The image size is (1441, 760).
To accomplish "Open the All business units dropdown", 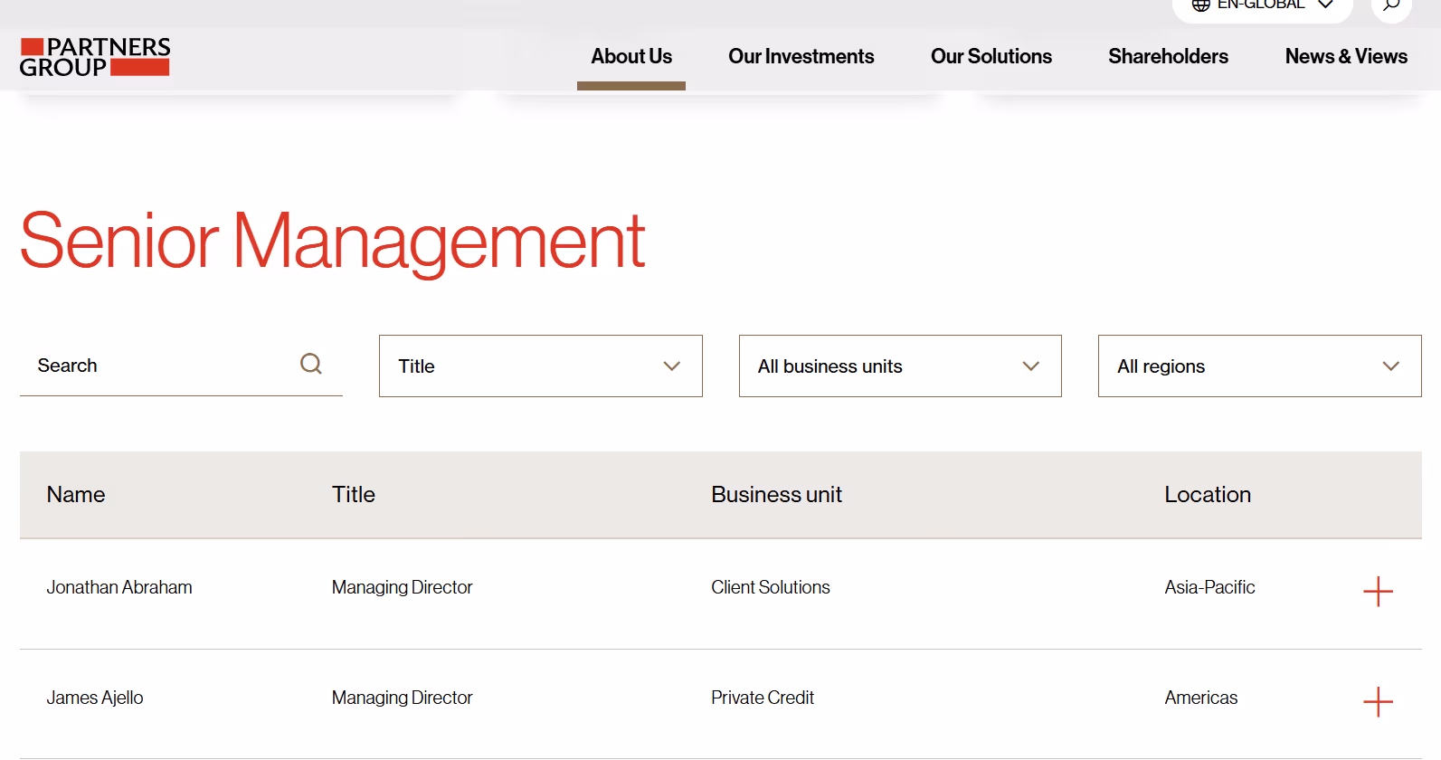I will point(900,366).
